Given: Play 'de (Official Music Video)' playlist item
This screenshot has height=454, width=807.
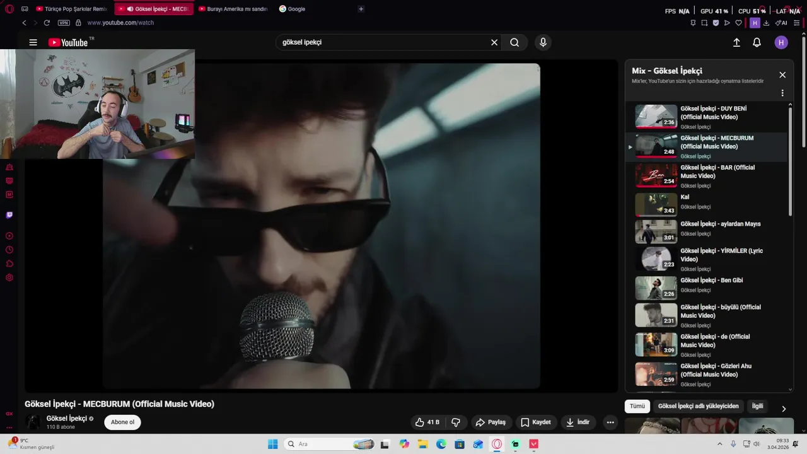Looking at the screenshot, I should pyautogui.click(x=706, y=345).
